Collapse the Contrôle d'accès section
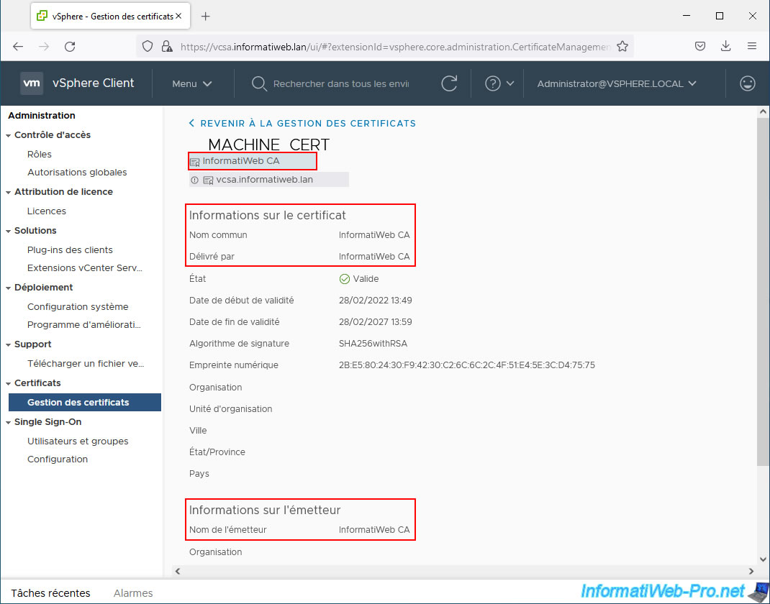This screenshot has width=770, height=604. [9, 135]
